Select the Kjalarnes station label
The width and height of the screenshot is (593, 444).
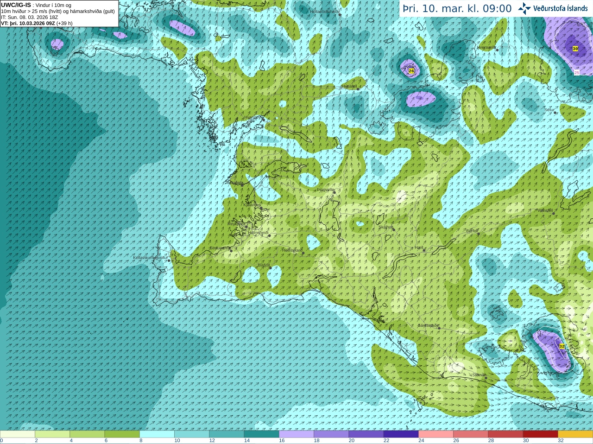coord(252,204)
